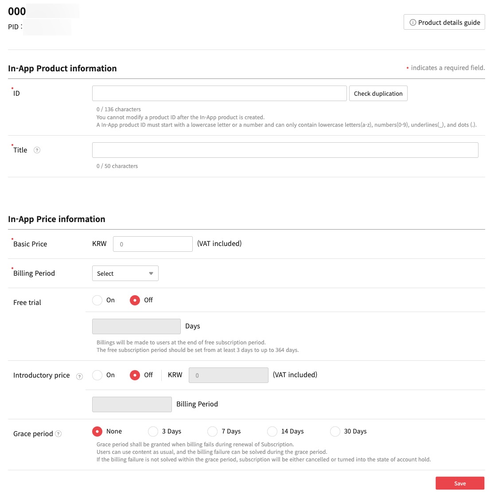Click the Title help question-mark icon
Image resolution: width=498 pixels, height=492 pixels.
(x=37, y=150)
